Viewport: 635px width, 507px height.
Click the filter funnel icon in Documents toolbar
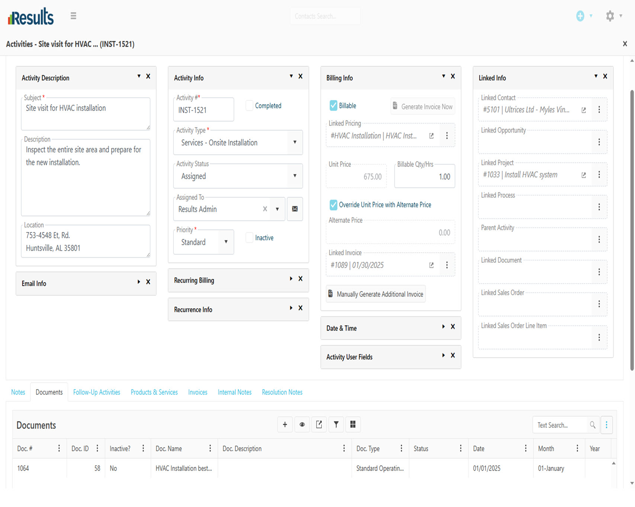tap(336, 424)
